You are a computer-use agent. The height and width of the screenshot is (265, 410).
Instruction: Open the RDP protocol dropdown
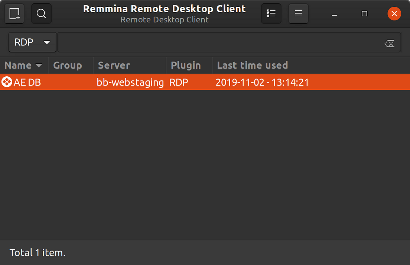32,42
